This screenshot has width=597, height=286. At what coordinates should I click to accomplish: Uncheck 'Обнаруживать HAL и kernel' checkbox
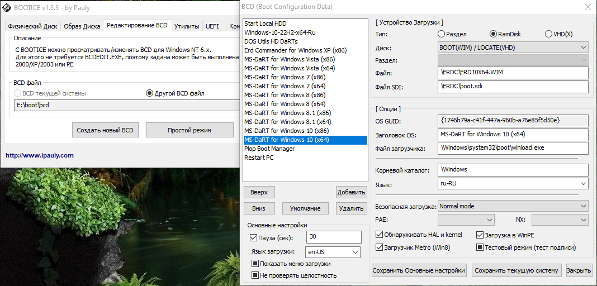coord(380,235)
